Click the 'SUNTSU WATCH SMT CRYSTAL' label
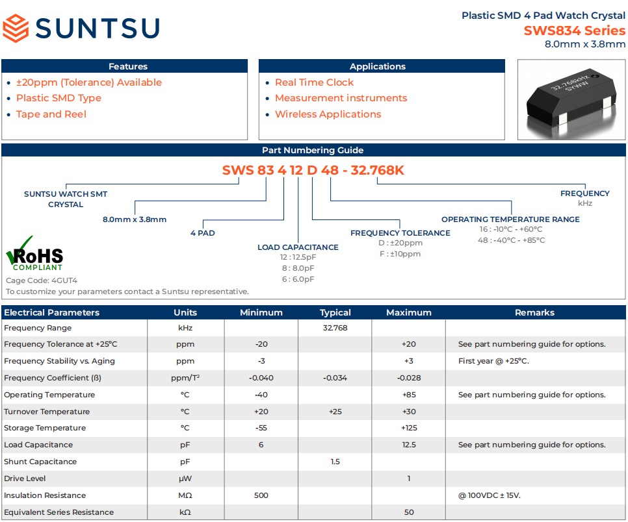The height and width of the screenshot is (522, 628). pos(66,199)
